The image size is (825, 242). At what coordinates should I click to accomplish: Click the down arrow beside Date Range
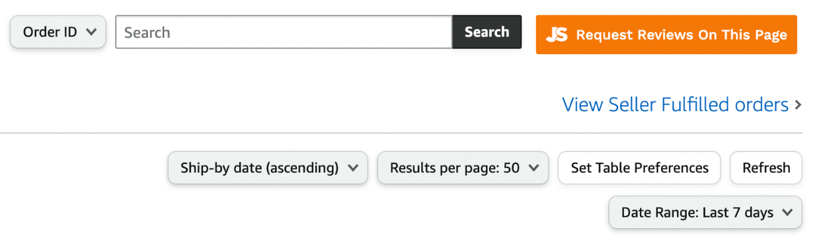coord(787,212)
